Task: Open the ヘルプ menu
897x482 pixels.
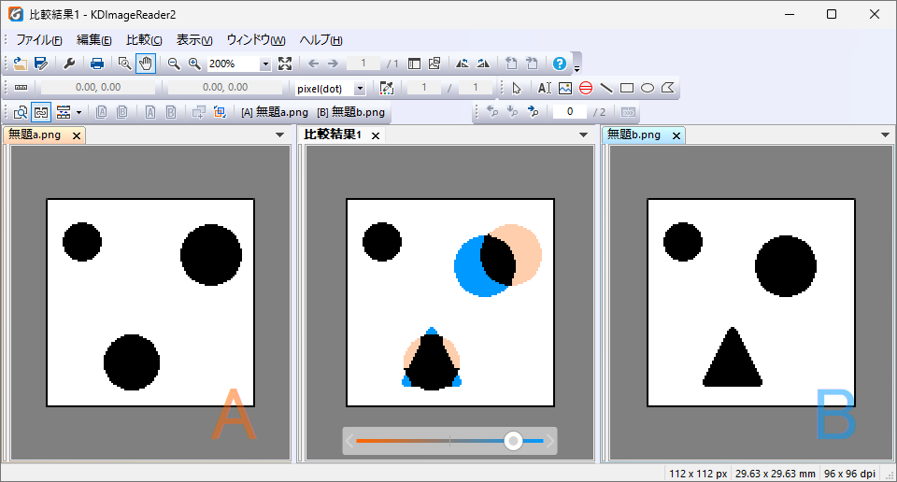Action: tap(320, 40)
